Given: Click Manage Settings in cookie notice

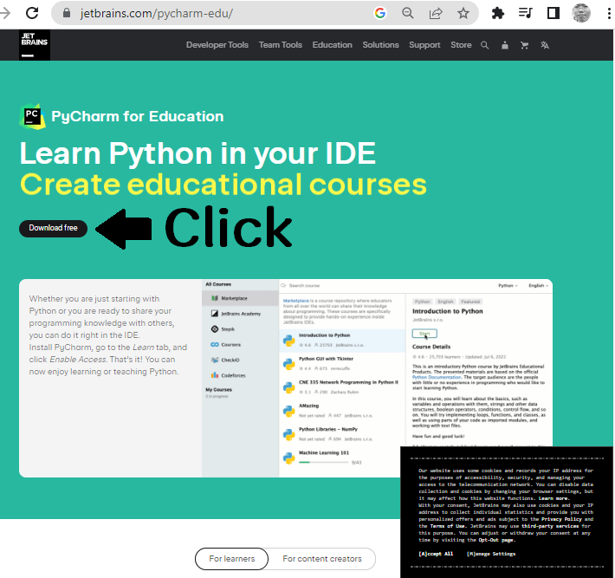Looking at the screenshot, I should [x=491, y=554].
